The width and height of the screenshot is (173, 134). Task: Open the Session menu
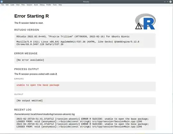pos(29,5)
